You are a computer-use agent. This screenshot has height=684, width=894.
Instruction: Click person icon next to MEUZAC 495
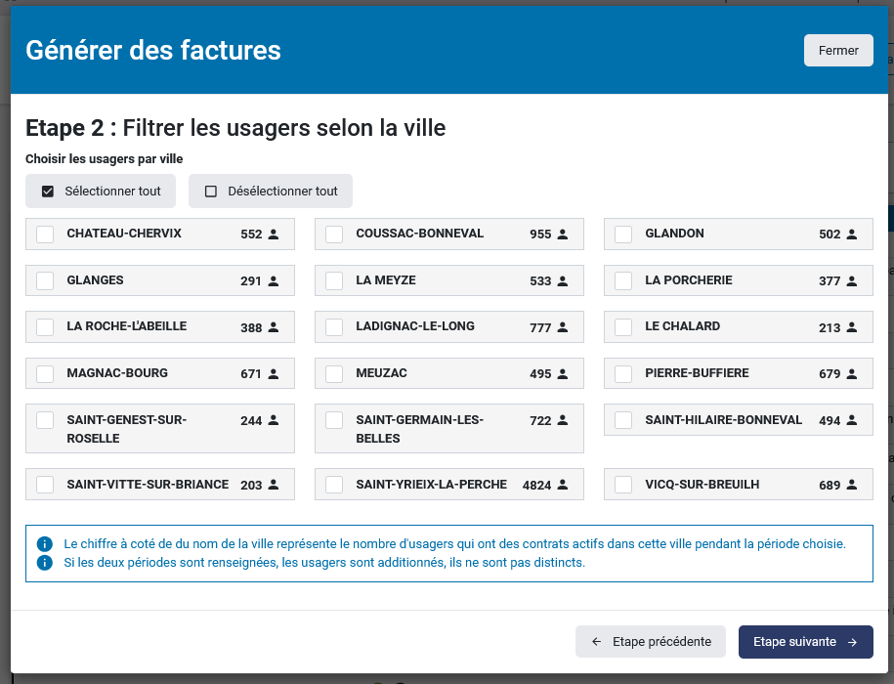pos(563,374)
